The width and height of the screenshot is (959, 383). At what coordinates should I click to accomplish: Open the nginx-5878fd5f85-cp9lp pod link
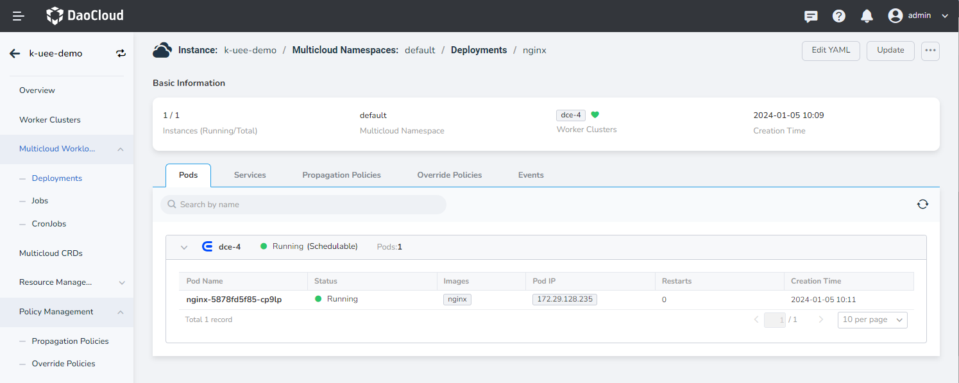pos(234,300)
